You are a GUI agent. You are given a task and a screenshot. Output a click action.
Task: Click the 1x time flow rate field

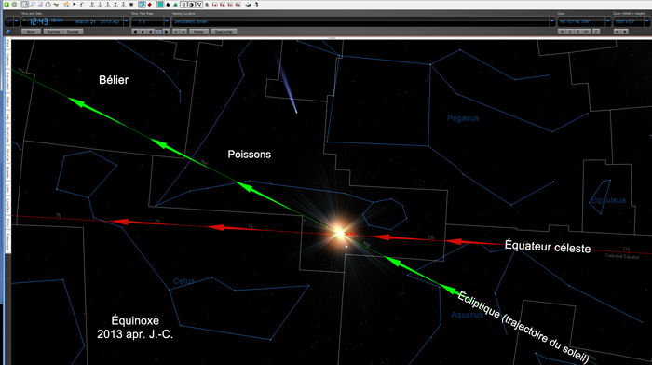[x=147, y=21]
